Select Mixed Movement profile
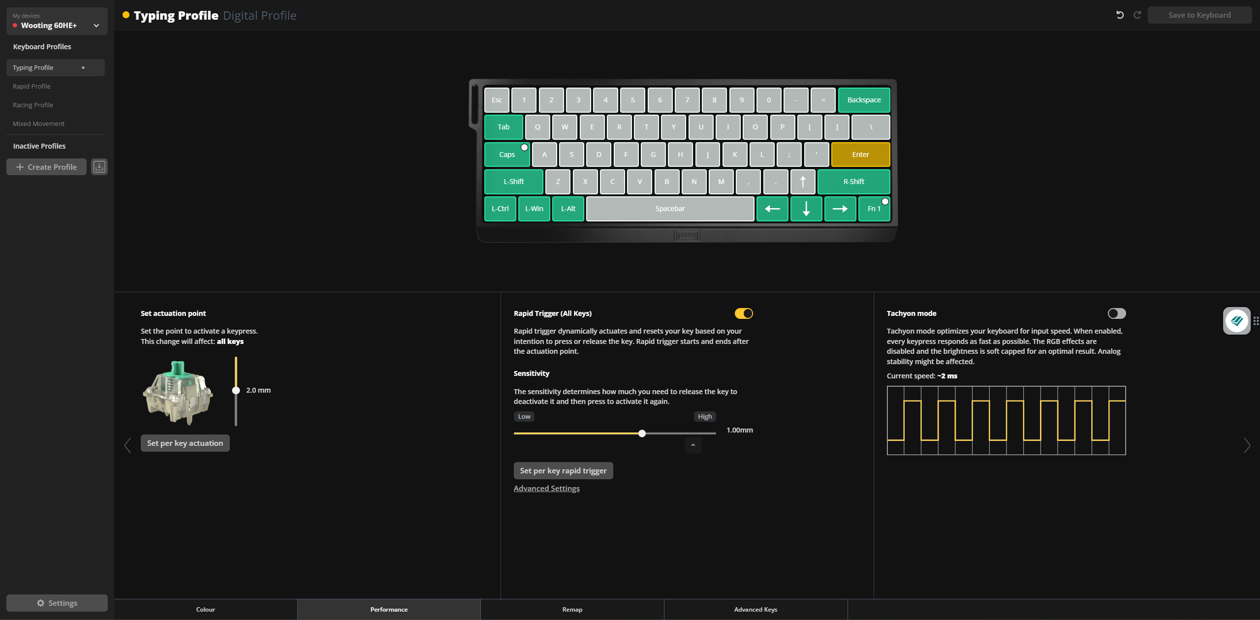This screenshot has width=1260, height=620. (56, 124)
